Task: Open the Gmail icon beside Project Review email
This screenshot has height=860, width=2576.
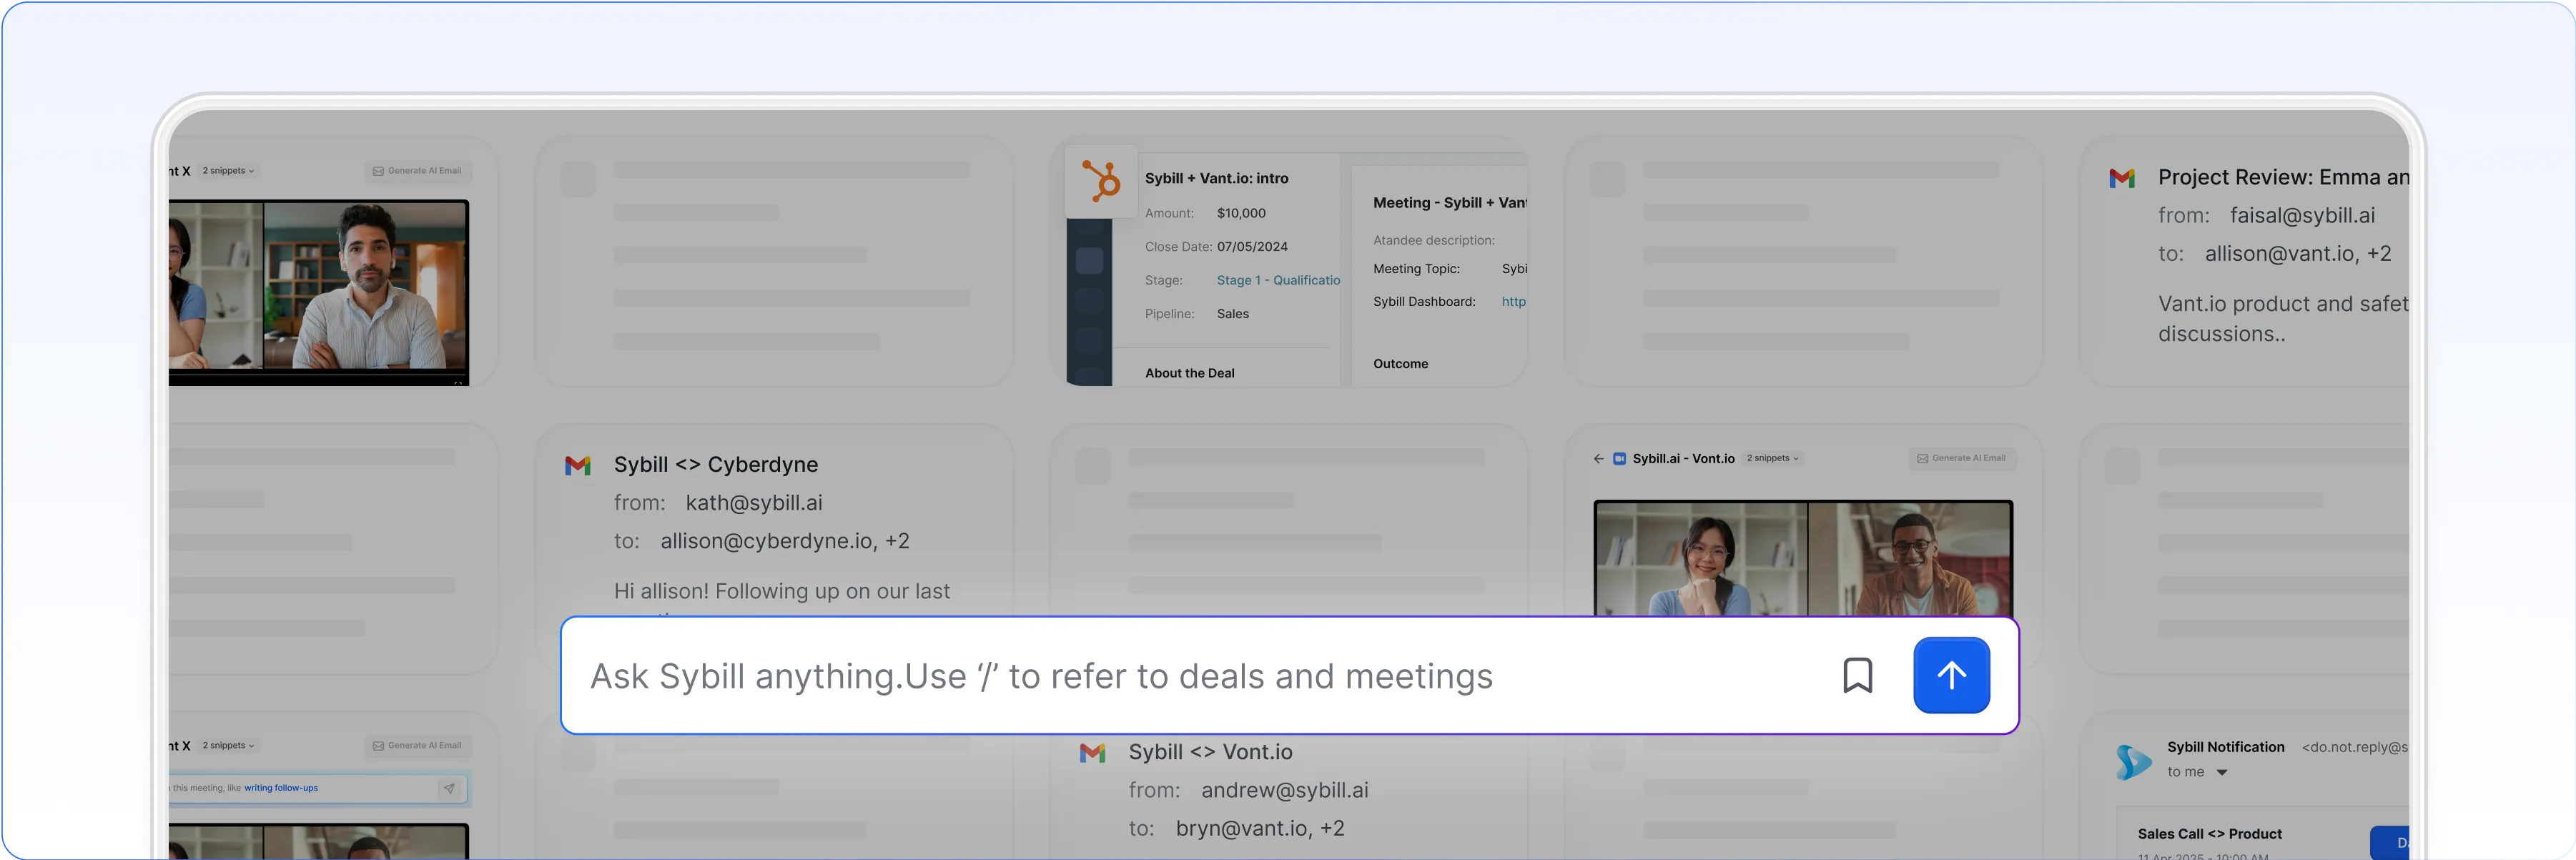Action: click(2121, 178)
